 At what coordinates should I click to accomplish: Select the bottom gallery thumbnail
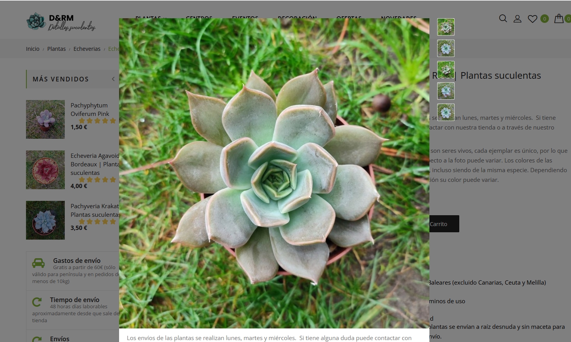(x=446, y=112)
